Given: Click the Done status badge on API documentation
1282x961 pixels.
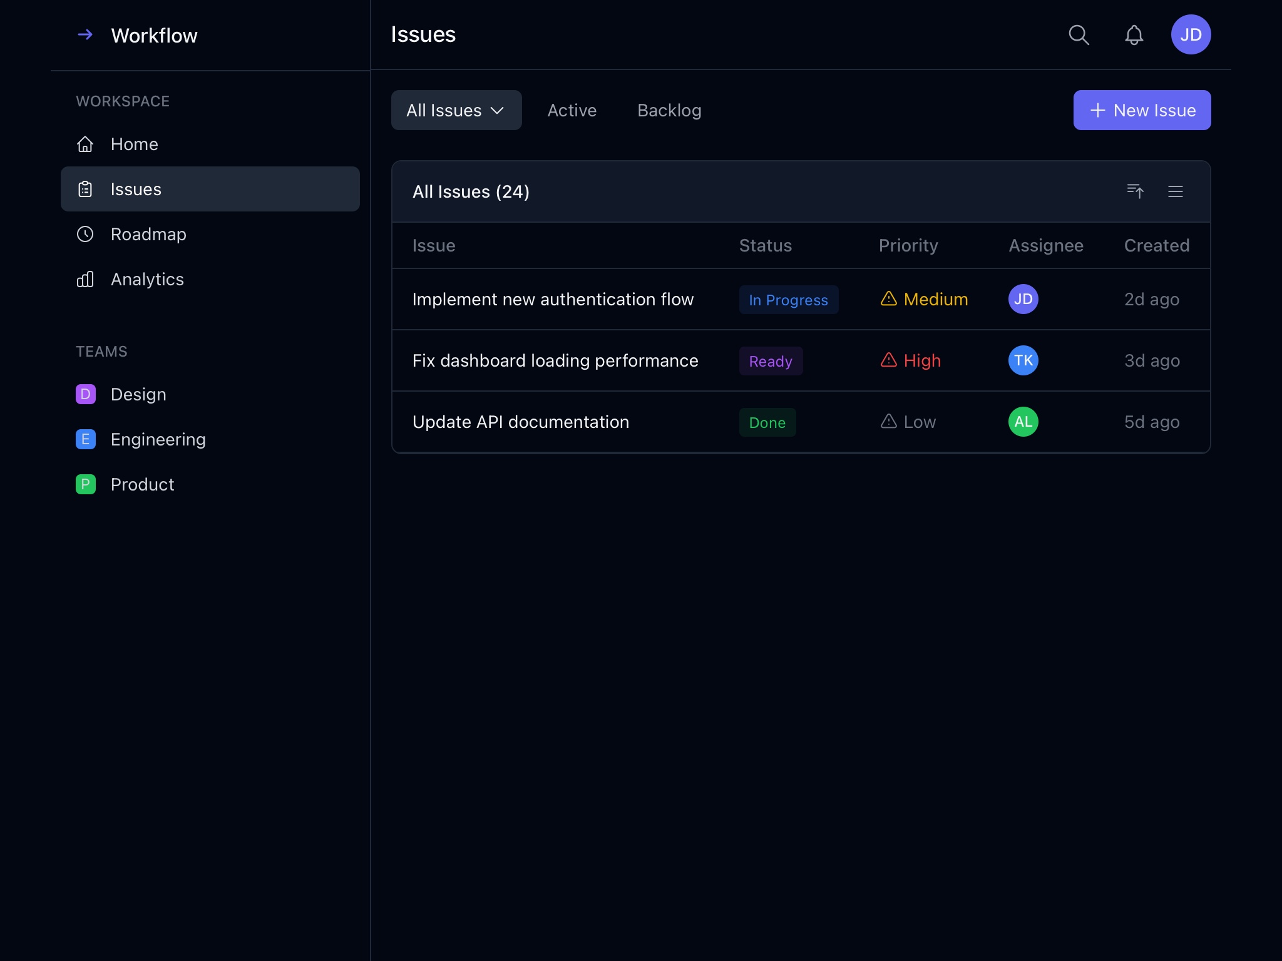Looking at the screenshot, I should click(767, 422).
